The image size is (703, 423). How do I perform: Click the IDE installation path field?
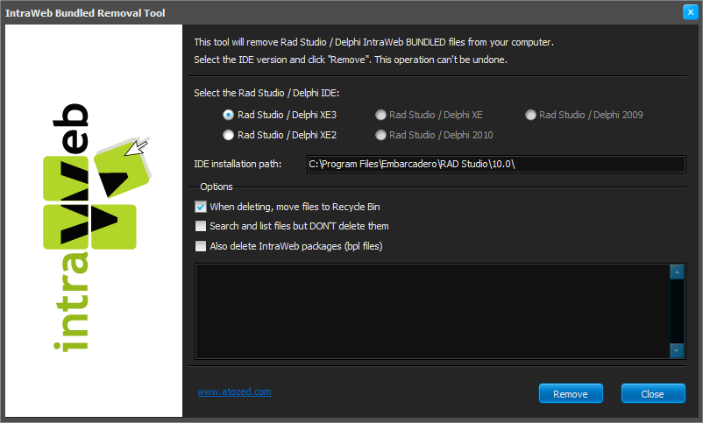(x=495, y=164)
